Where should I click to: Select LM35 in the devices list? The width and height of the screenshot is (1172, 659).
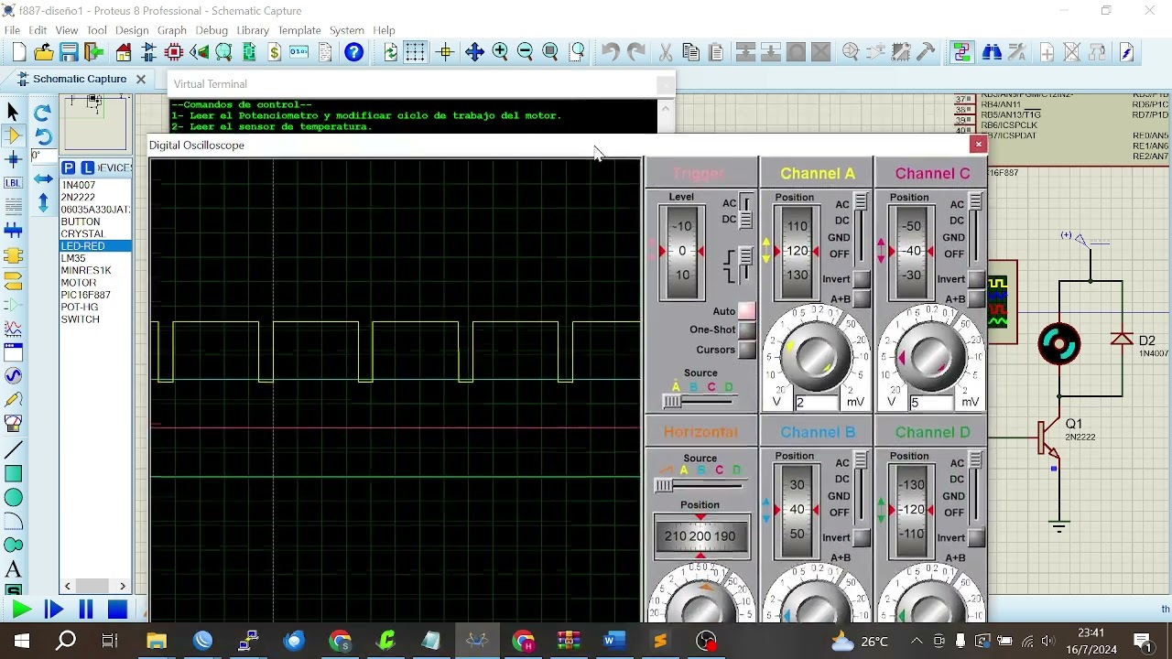coord(73,258)
